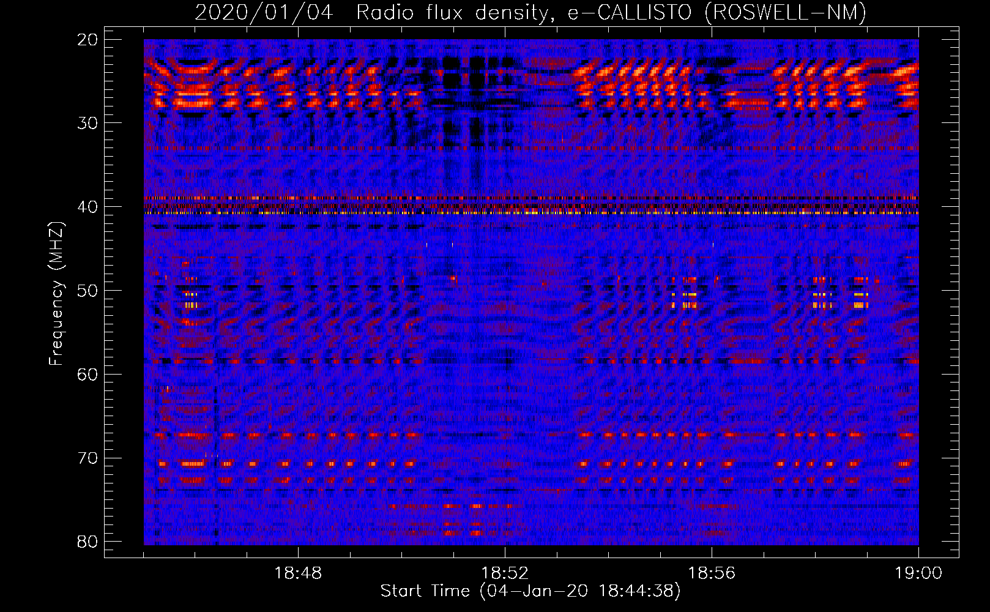
Task: Click the plot title 'Radio flux density, e-CALLISTO (ROSWELL-NM)'
Action: (611, 12)
